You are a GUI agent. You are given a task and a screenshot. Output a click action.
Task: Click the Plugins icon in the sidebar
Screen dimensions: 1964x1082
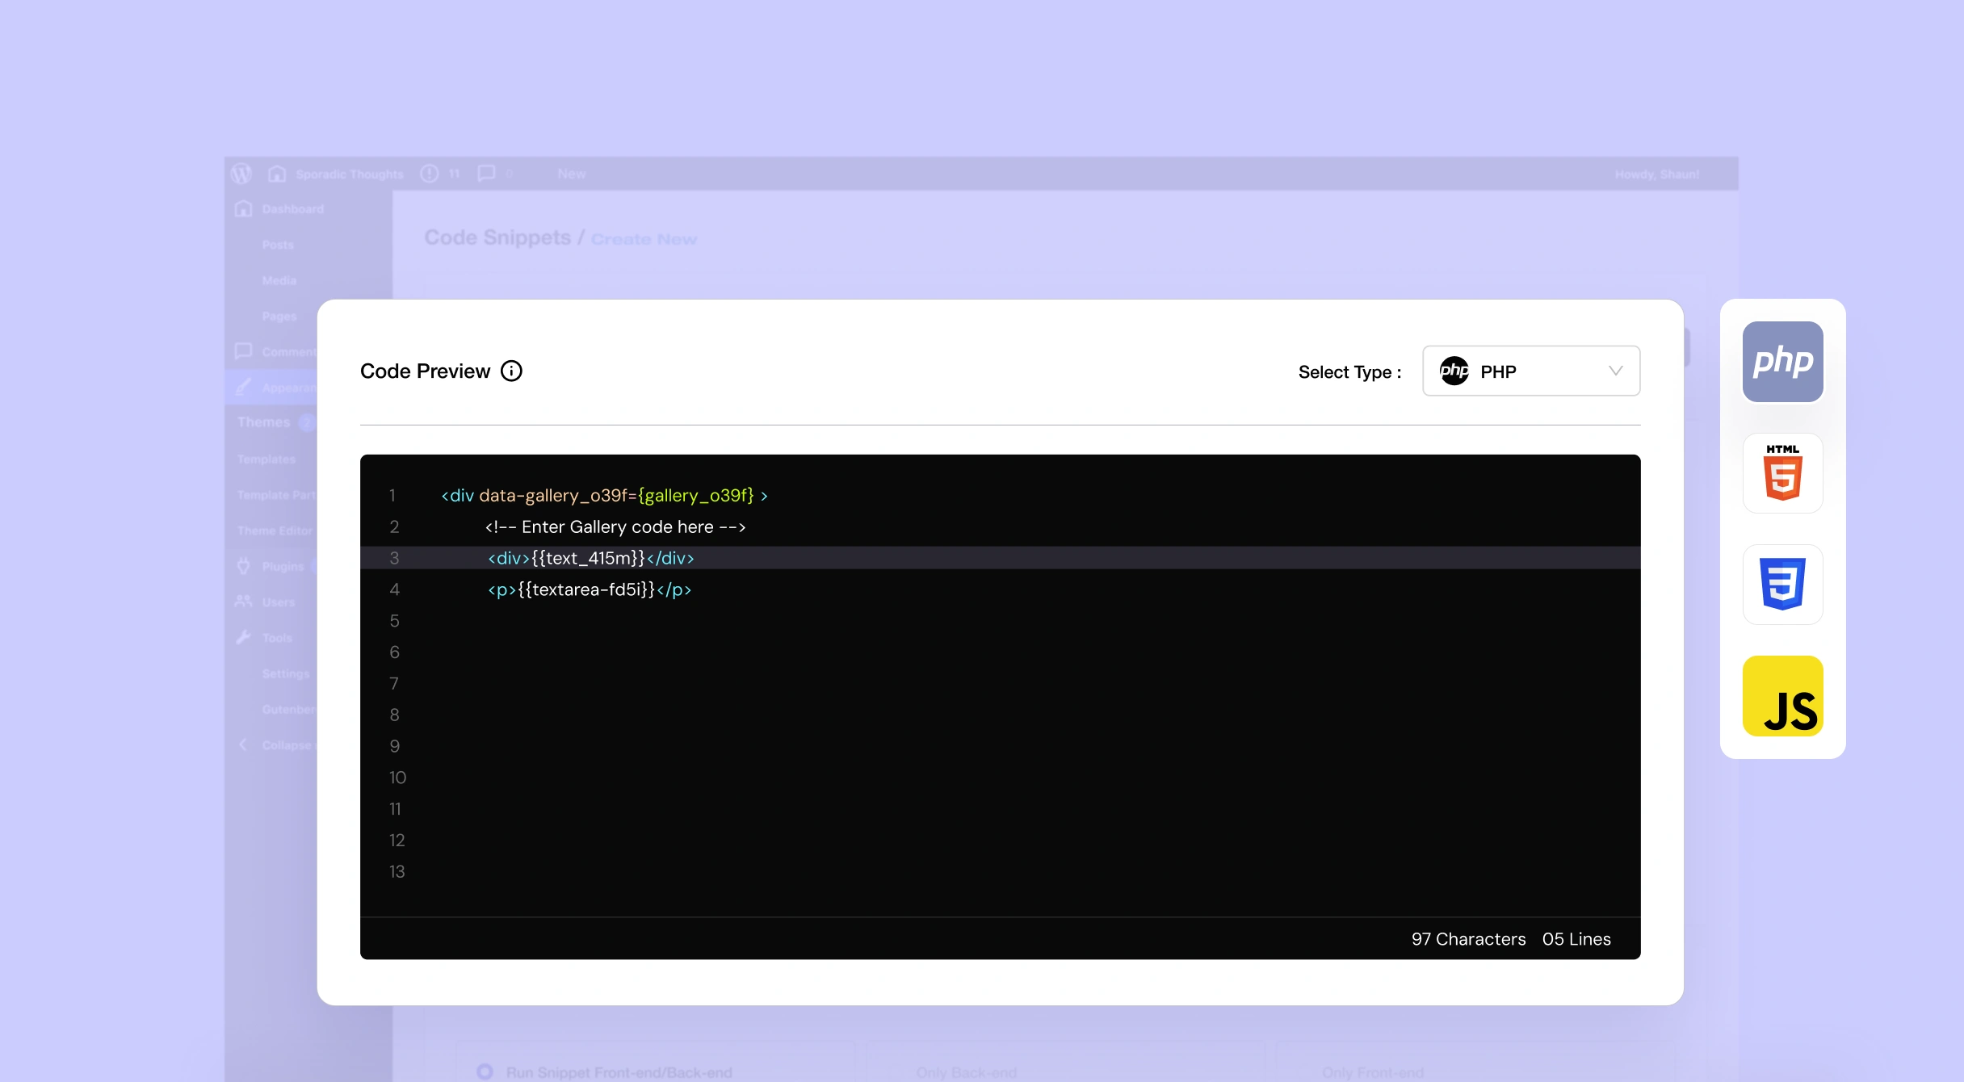244,565
